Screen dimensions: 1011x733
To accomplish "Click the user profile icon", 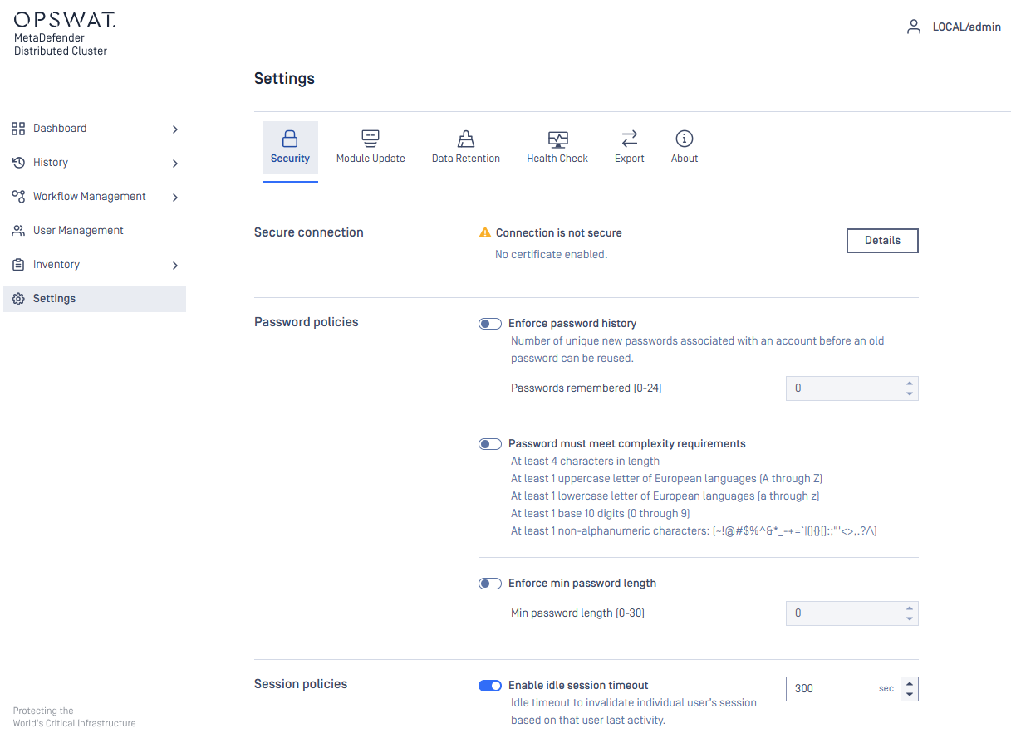I will pyautogui.click(x=914, y=27).
